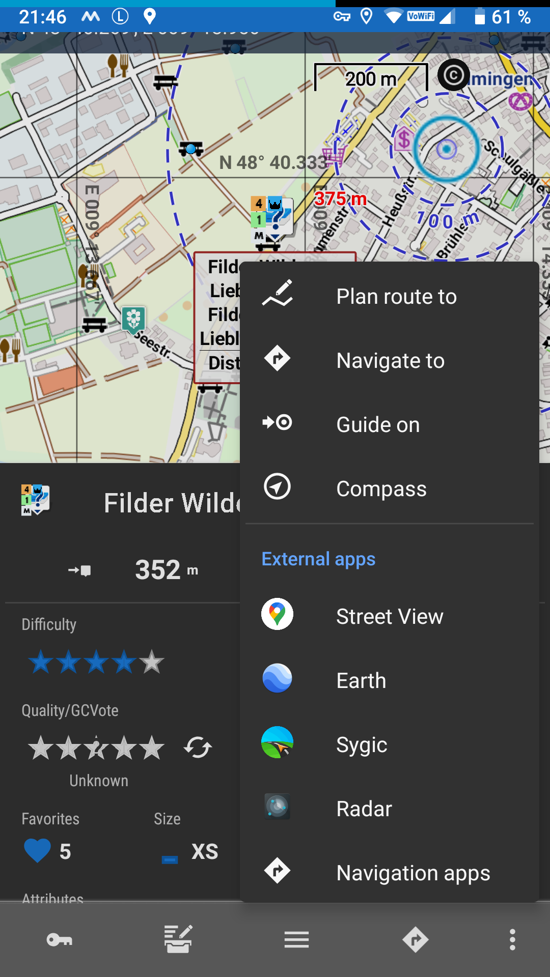Launch Street View external app
Image resolution: width=550 pixels, height=977 pixels.
point(389,616)
